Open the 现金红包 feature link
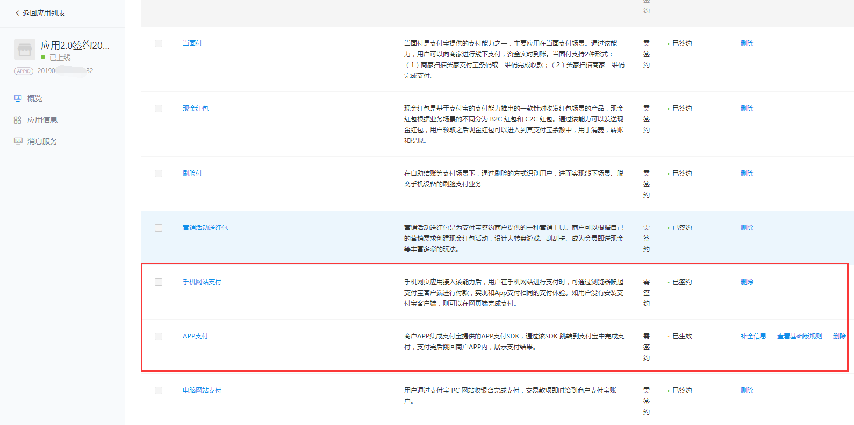The image size is (854, 425). [x=196, y=109]
